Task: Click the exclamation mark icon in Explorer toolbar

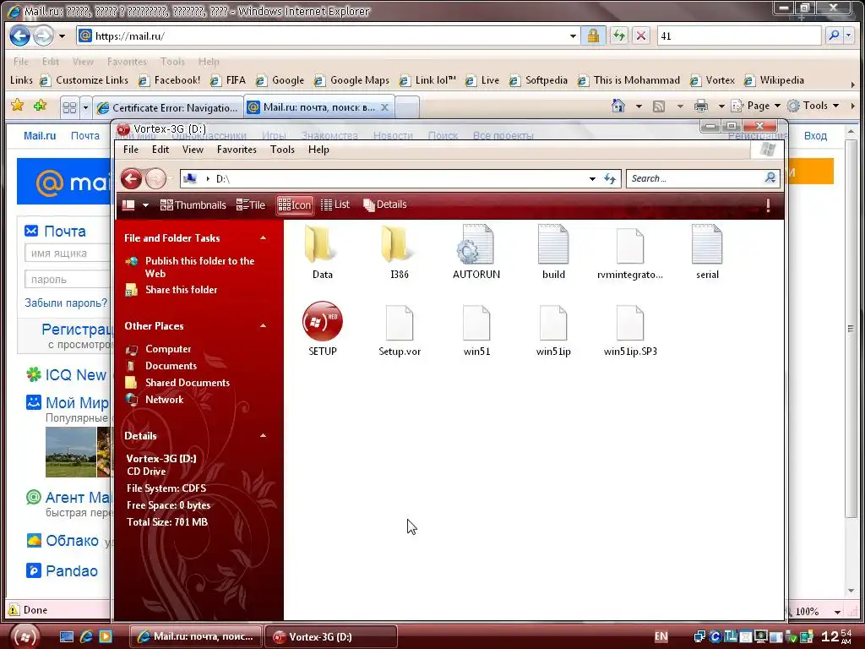Action: tap(768, 205)
